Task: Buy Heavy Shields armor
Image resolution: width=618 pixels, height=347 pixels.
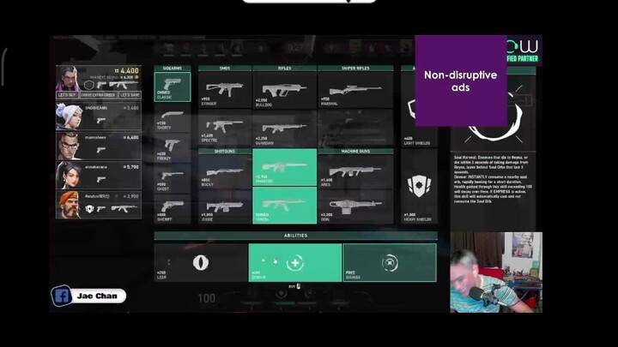Action: point(419,188)
